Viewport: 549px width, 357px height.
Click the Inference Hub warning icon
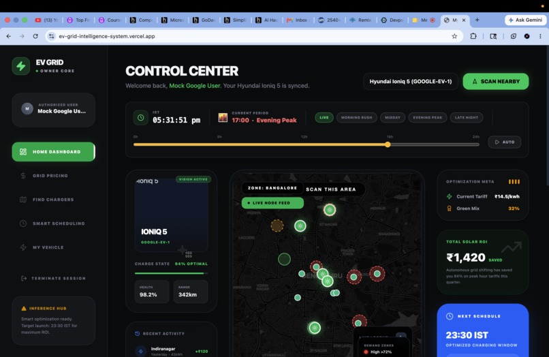[x=24, y=309]
